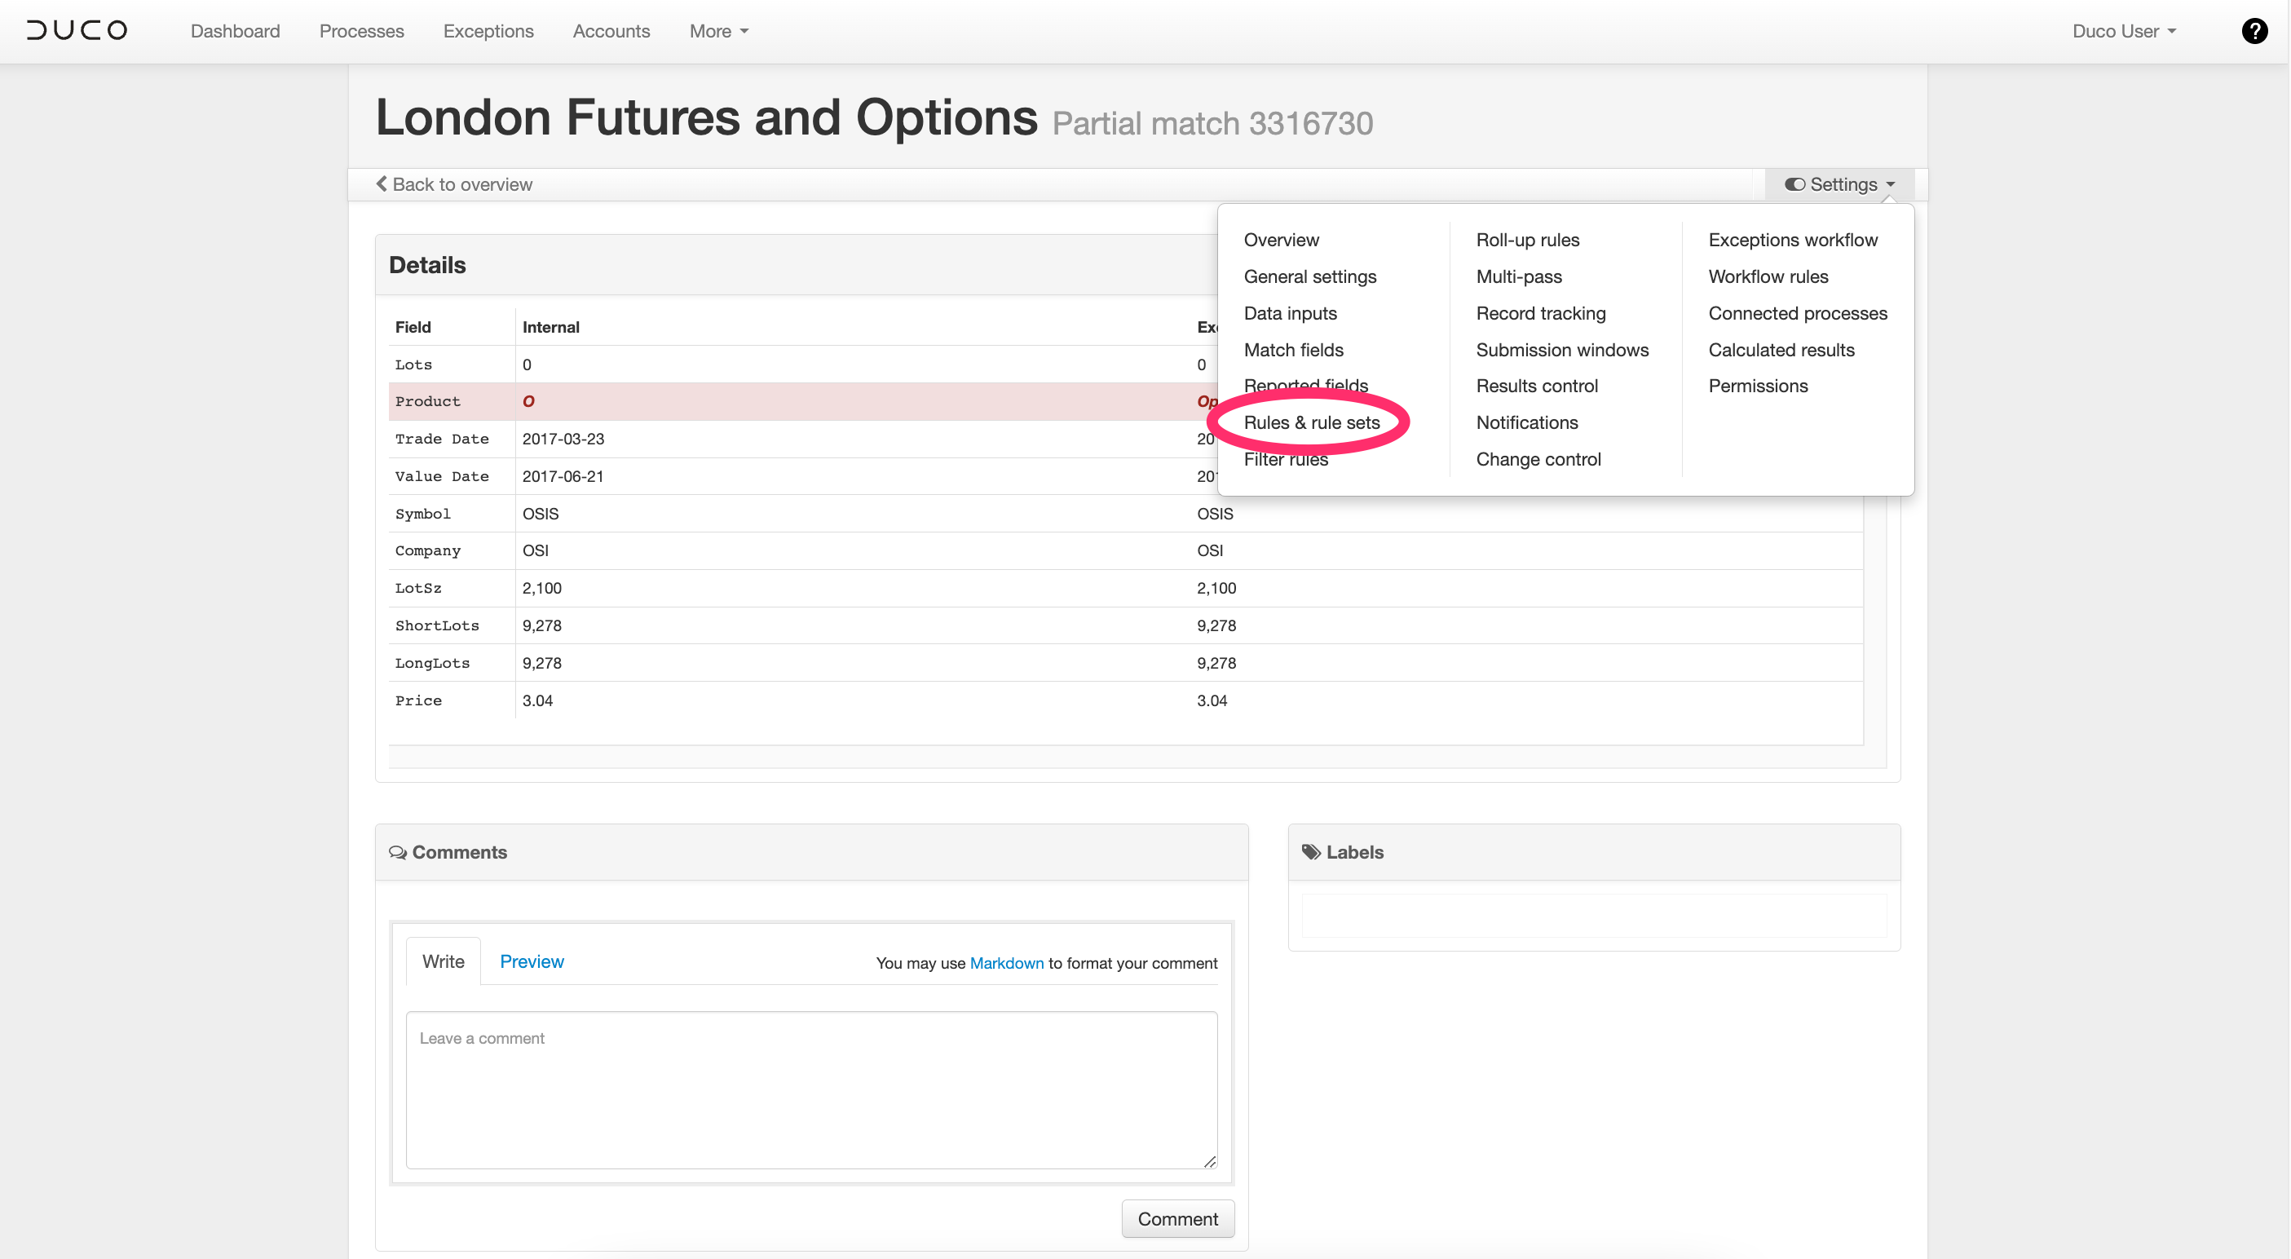This screenshot has width=2291, height=1259.
Task: Select Filter rules in the Settings menu
Action: pos(1286,459)
